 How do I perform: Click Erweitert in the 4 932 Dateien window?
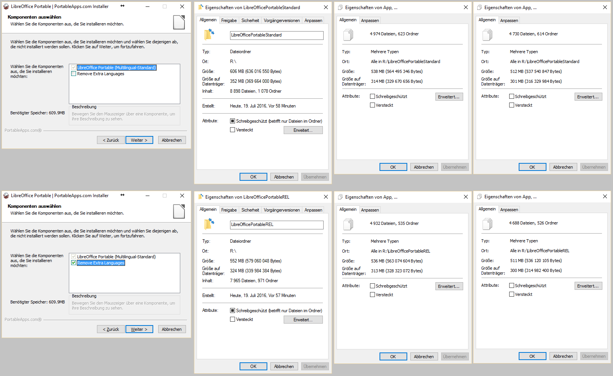(449, 286)
